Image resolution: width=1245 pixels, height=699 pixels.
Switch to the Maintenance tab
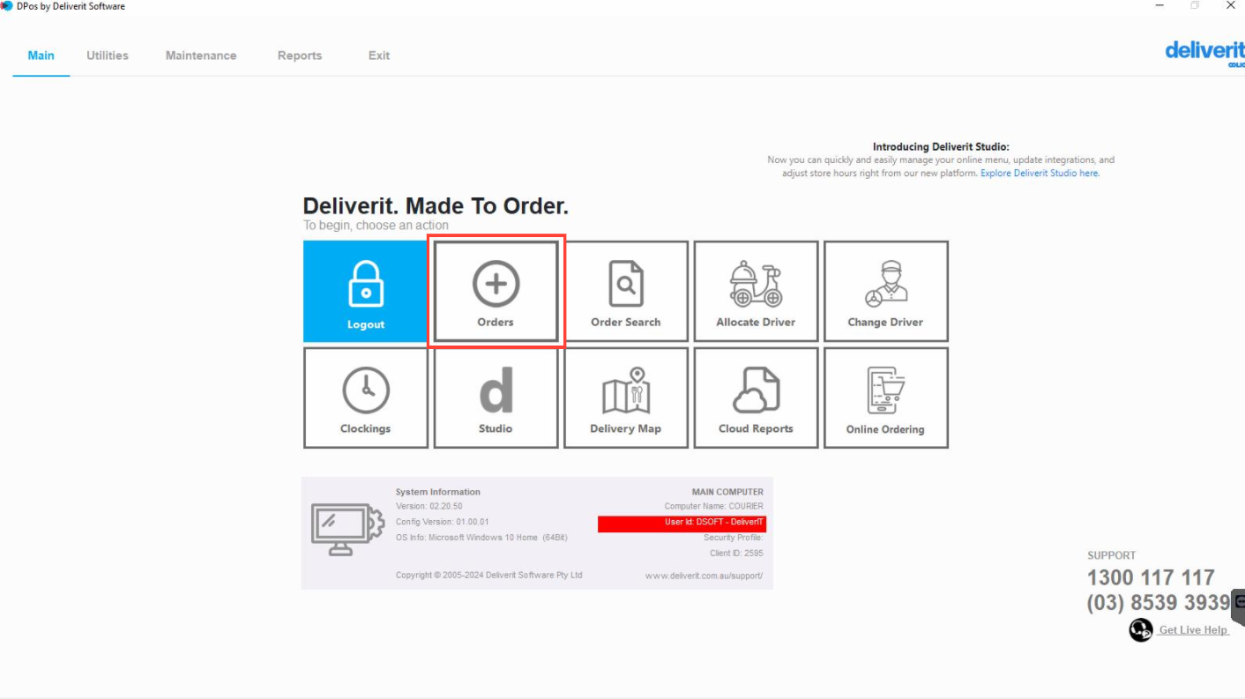(x=201, y=56)
